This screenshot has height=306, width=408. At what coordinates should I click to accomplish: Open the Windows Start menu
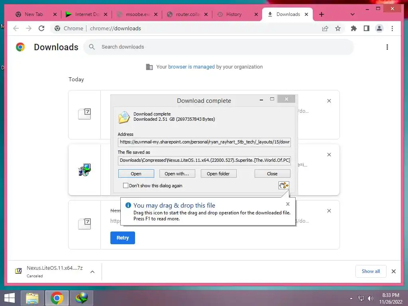pos(10,298)
